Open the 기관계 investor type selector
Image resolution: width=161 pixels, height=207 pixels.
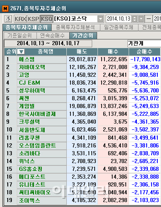pos(144,44)
